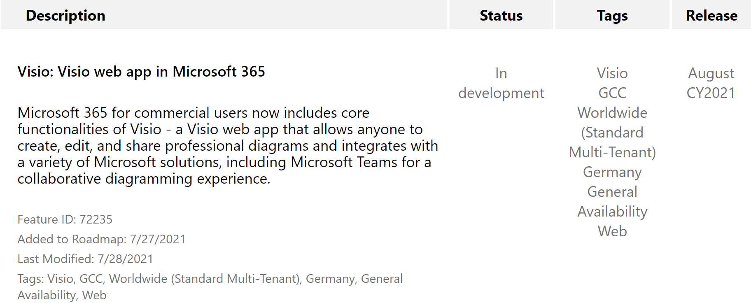This screenshot has width=751, height=303.
Task: Click the August CY2021 release cell
Action: pos(711,83)
